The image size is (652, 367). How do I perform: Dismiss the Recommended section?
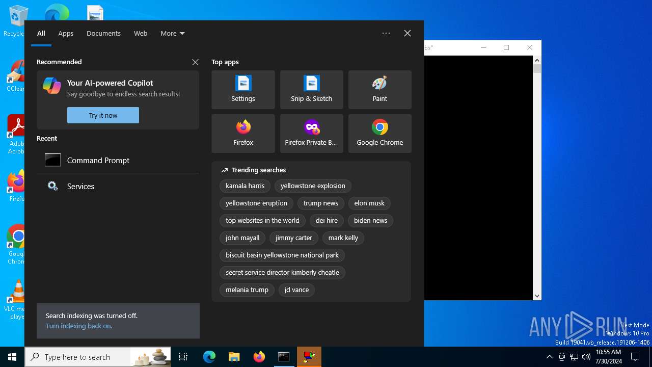point(195,62)
